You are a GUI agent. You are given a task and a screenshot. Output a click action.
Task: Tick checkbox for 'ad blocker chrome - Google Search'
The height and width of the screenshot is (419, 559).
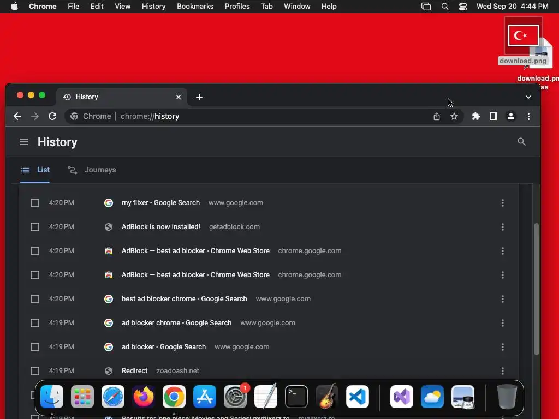35,323
